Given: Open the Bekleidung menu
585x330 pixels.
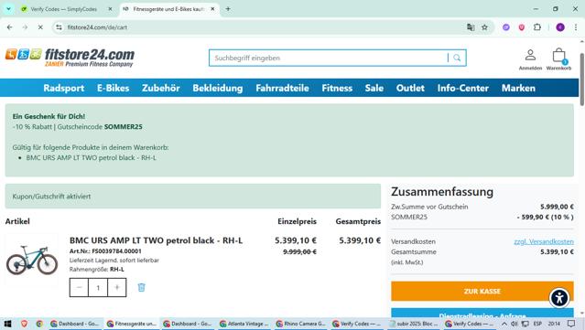Looking at the screenshot, I should [x=218, y=88].
